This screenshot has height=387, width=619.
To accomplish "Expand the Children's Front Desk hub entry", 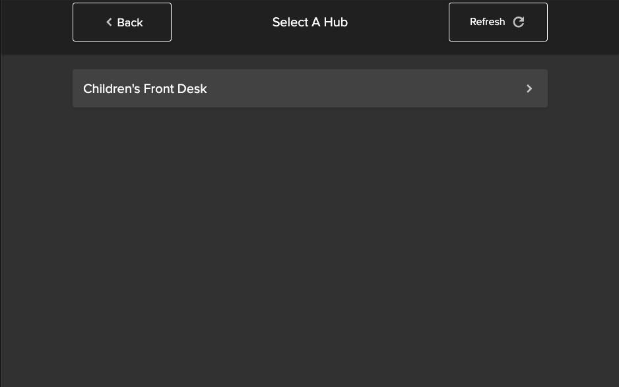I will [310, 88].
